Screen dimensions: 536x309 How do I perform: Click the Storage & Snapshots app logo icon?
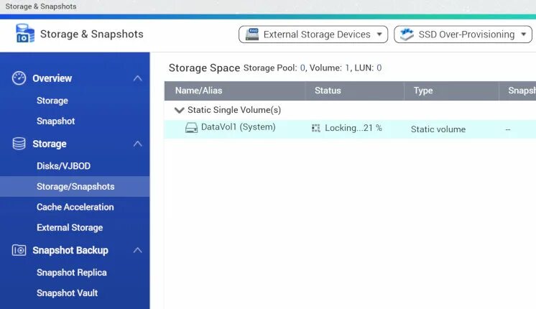click(x=24, y=34)
